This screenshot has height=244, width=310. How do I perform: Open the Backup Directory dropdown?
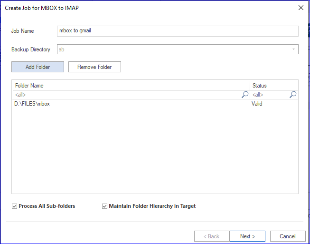pos(293,49)
